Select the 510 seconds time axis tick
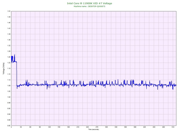The height and width of the screenshot is (134, 179). pos(173,127)
